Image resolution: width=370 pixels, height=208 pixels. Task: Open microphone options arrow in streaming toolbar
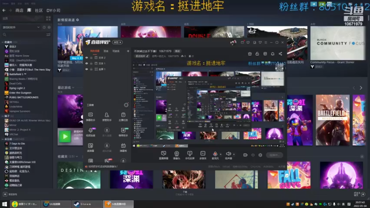tap(221, 154)
